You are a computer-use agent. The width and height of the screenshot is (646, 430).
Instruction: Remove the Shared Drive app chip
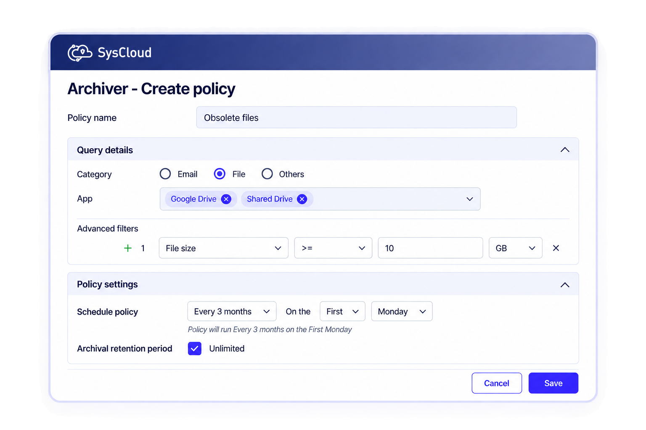[x=302, y=199]
